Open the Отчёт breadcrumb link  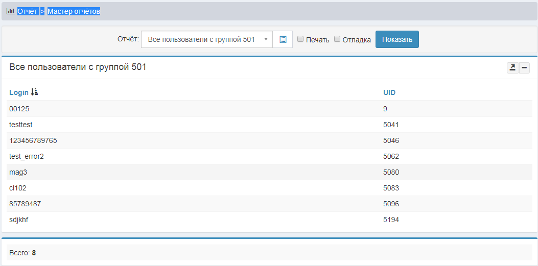point(28,11)
